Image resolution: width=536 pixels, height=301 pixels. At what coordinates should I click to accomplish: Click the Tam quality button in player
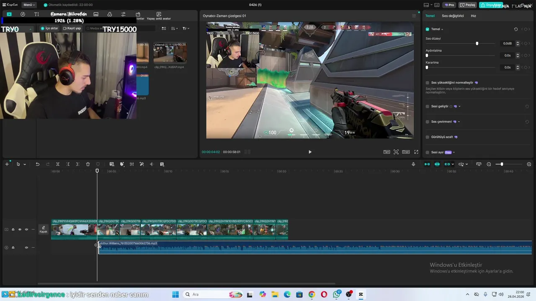[x=387, y=152]
